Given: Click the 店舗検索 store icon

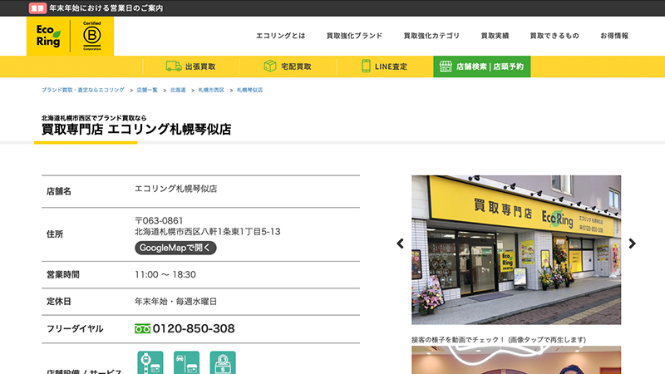Looking at the screenshot, I should [x=446, y=66].
